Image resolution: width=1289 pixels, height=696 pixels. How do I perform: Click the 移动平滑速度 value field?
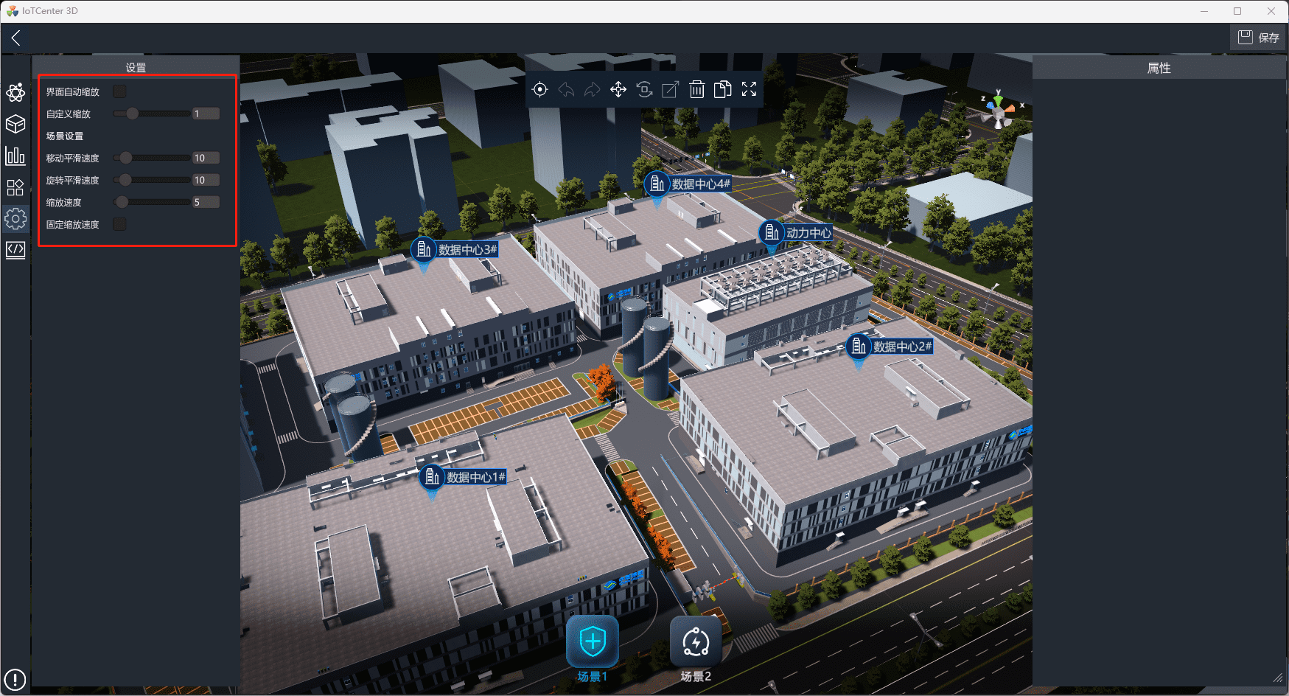click(206, 158)
